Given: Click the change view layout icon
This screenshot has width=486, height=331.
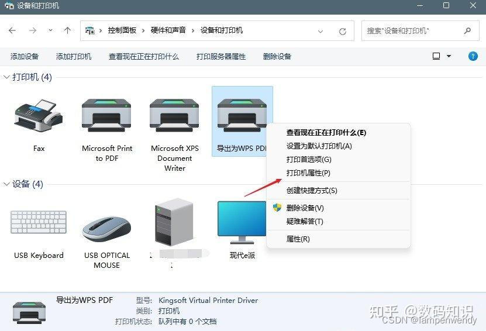Looking at the screenshot, I should (436, 56).
